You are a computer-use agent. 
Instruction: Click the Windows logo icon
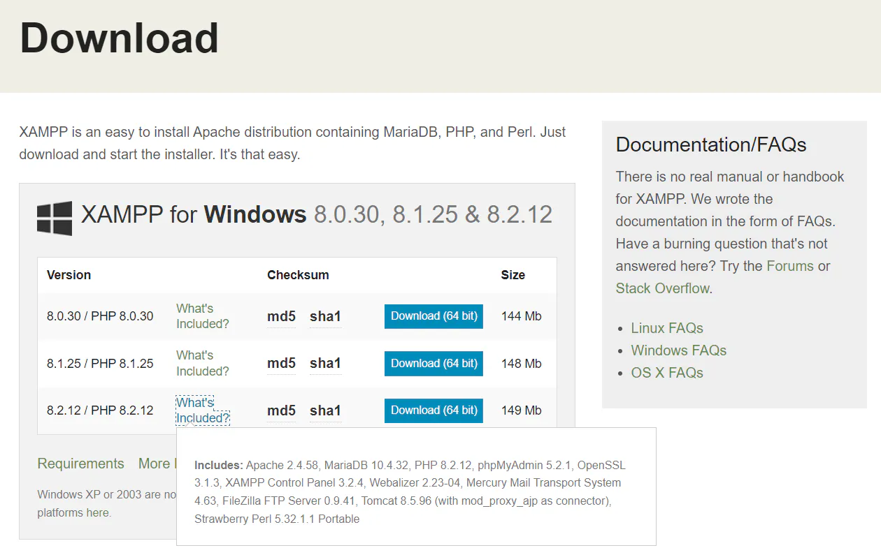[55, 218]
